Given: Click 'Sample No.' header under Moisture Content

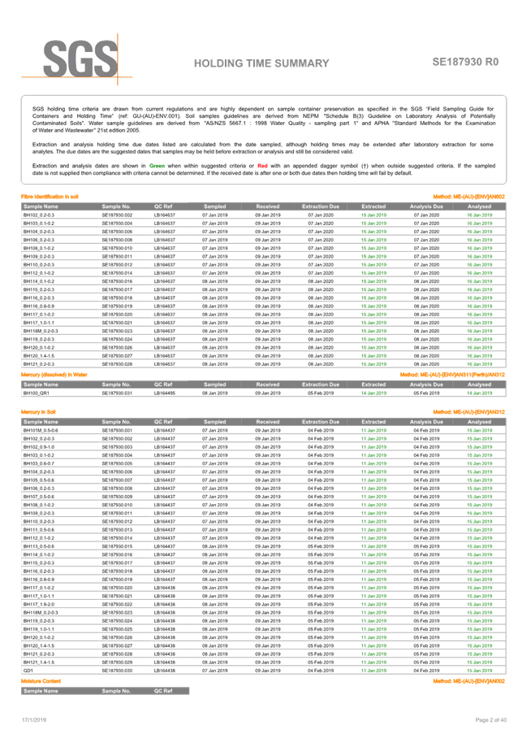Looking at the screenshot, I should 116,691.
